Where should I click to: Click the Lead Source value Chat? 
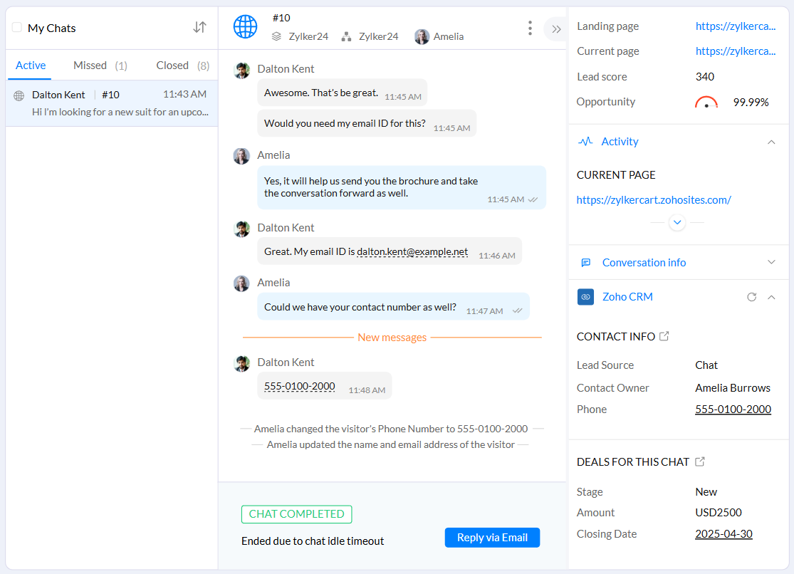706,365
